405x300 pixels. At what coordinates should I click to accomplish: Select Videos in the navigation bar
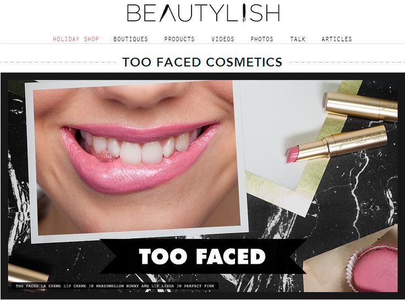tap(223, 39)
